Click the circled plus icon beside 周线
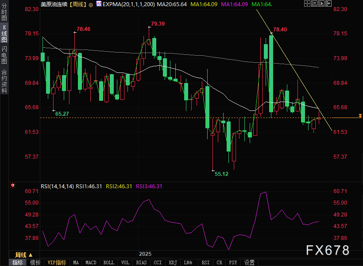The height and width of the screenshot is (266, 363). (x=91, y=4)
